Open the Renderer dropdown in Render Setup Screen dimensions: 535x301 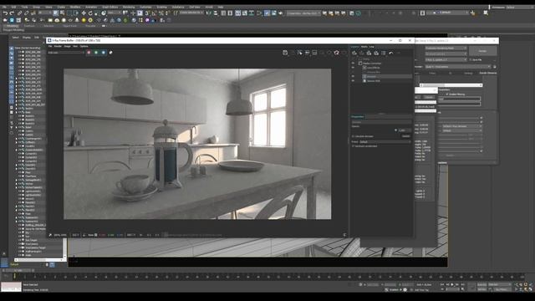pos(446,59)
